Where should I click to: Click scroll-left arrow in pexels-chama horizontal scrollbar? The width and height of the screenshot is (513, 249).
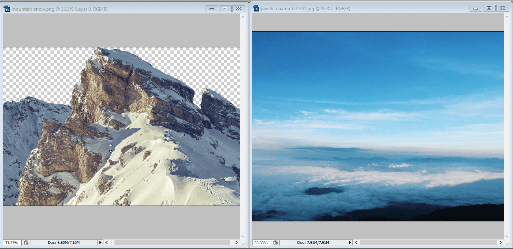coord(356,242)
